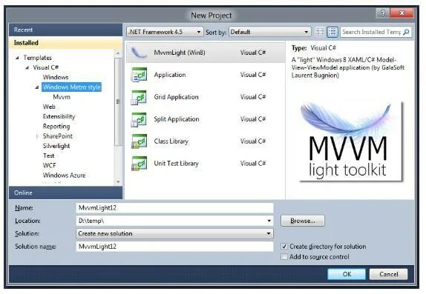This screenshot has height=294, width=426.
Task: Select Test in the templates tree
Action: pyautogui.click(x=49, y=156)
